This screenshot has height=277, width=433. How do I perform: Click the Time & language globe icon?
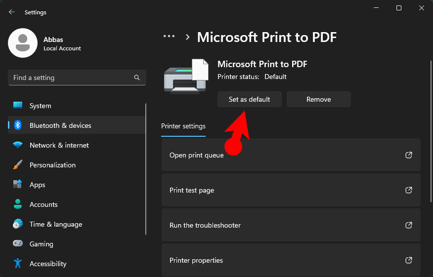coord(18,224)
